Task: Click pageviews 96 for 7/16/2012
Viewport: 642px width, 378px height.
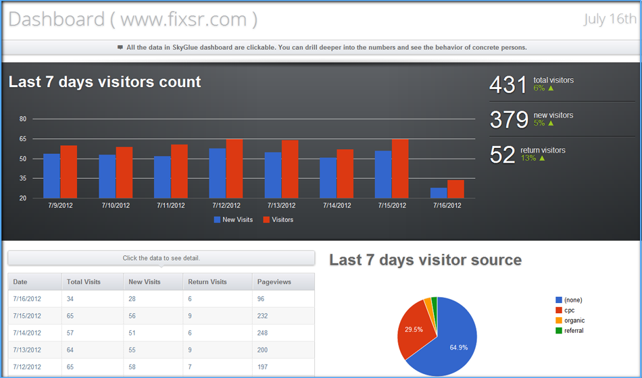Action: click(x=261, y=299)
